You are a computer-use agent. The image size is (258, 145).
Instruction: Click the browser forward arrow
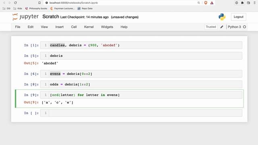coord(10,3)
